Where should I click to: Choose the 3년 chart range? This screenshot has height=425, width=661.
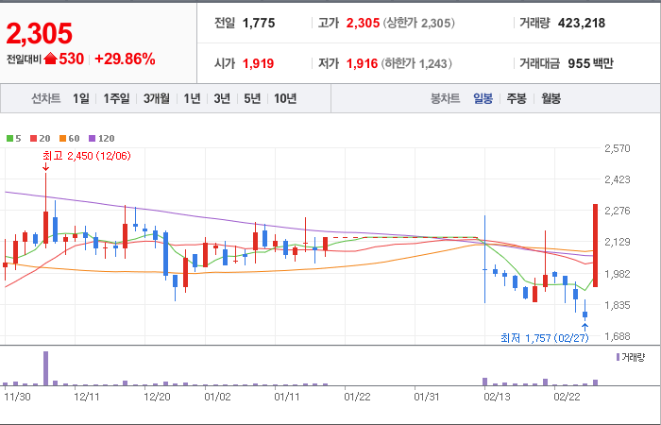coord(222,98)
